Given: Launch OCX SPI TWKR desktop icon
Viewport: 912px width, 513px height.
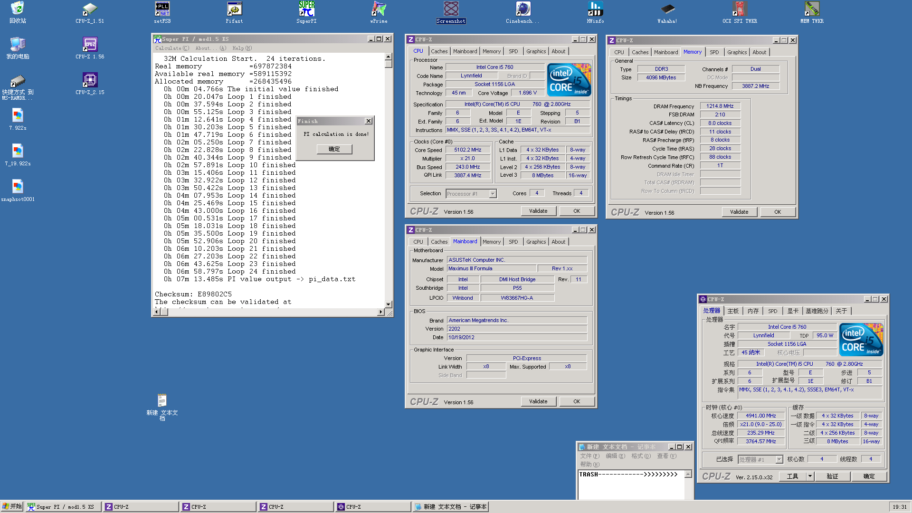Looking at the screenshot, I should (740, 12).
